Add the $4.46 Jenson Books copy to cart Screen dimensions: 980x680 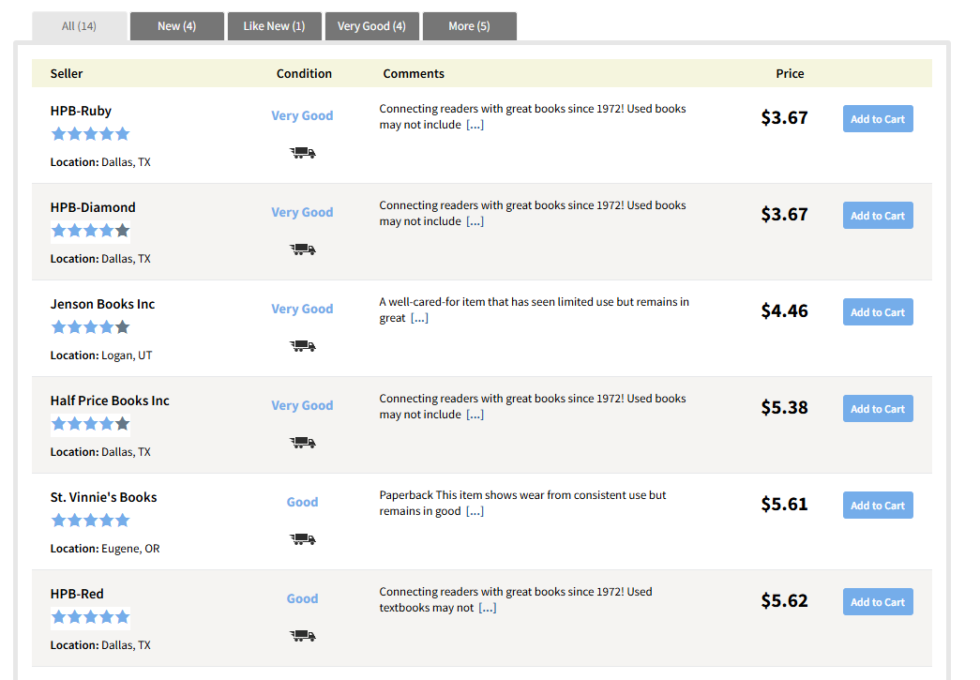coord(878,312)
